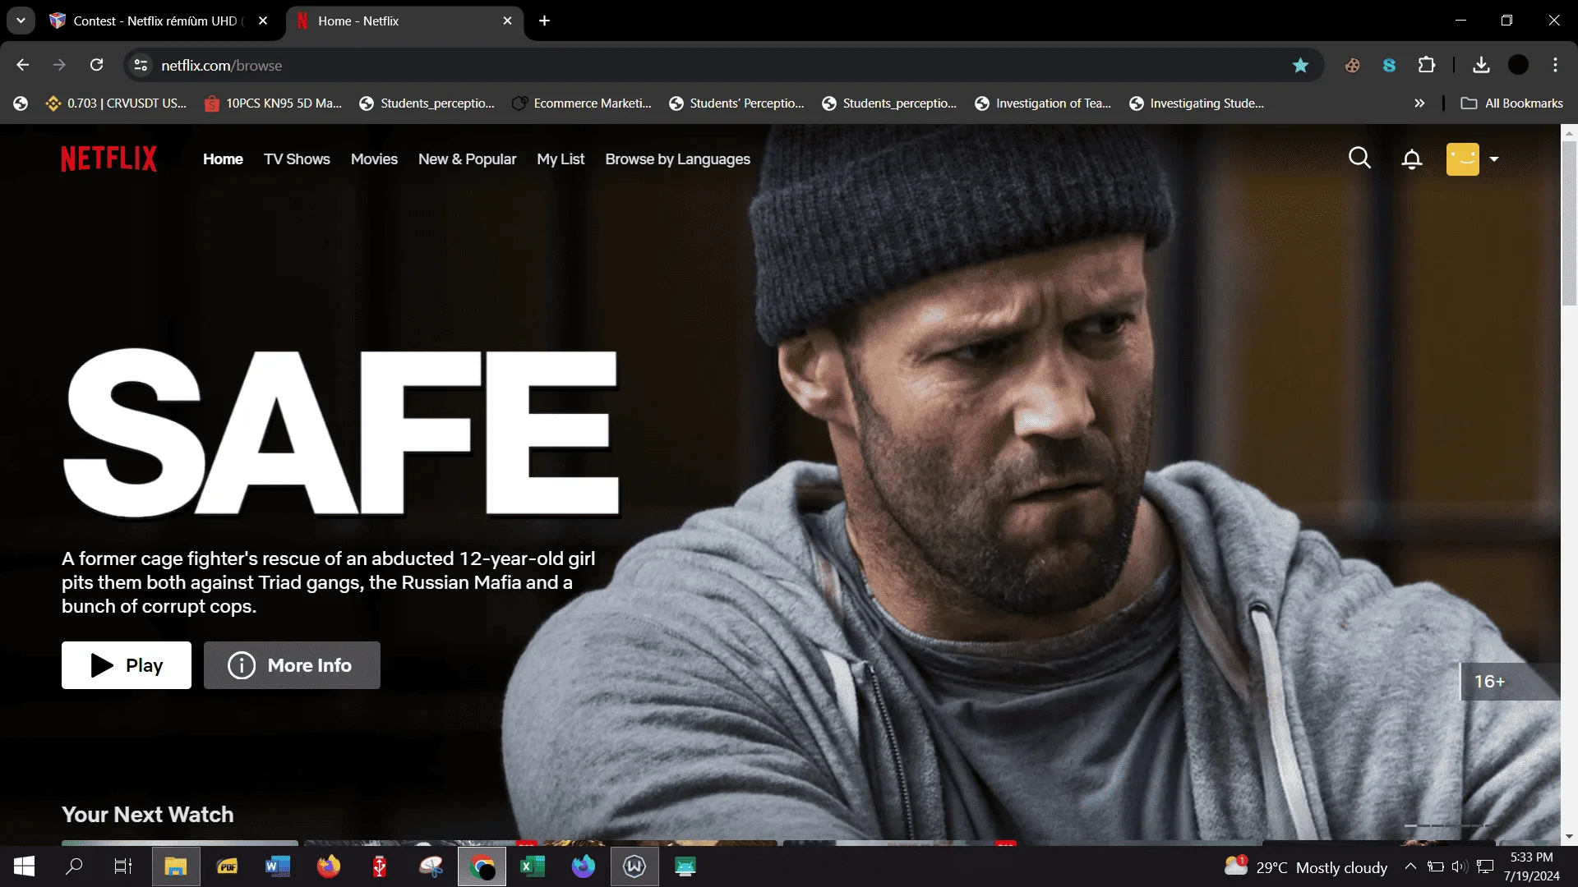Open Excel from taskbar
The image size is (1578, 887).
(533, 866)
